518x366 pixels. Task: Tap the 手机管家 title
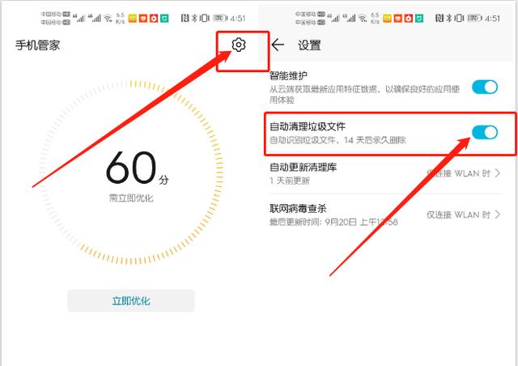[38, 45]
